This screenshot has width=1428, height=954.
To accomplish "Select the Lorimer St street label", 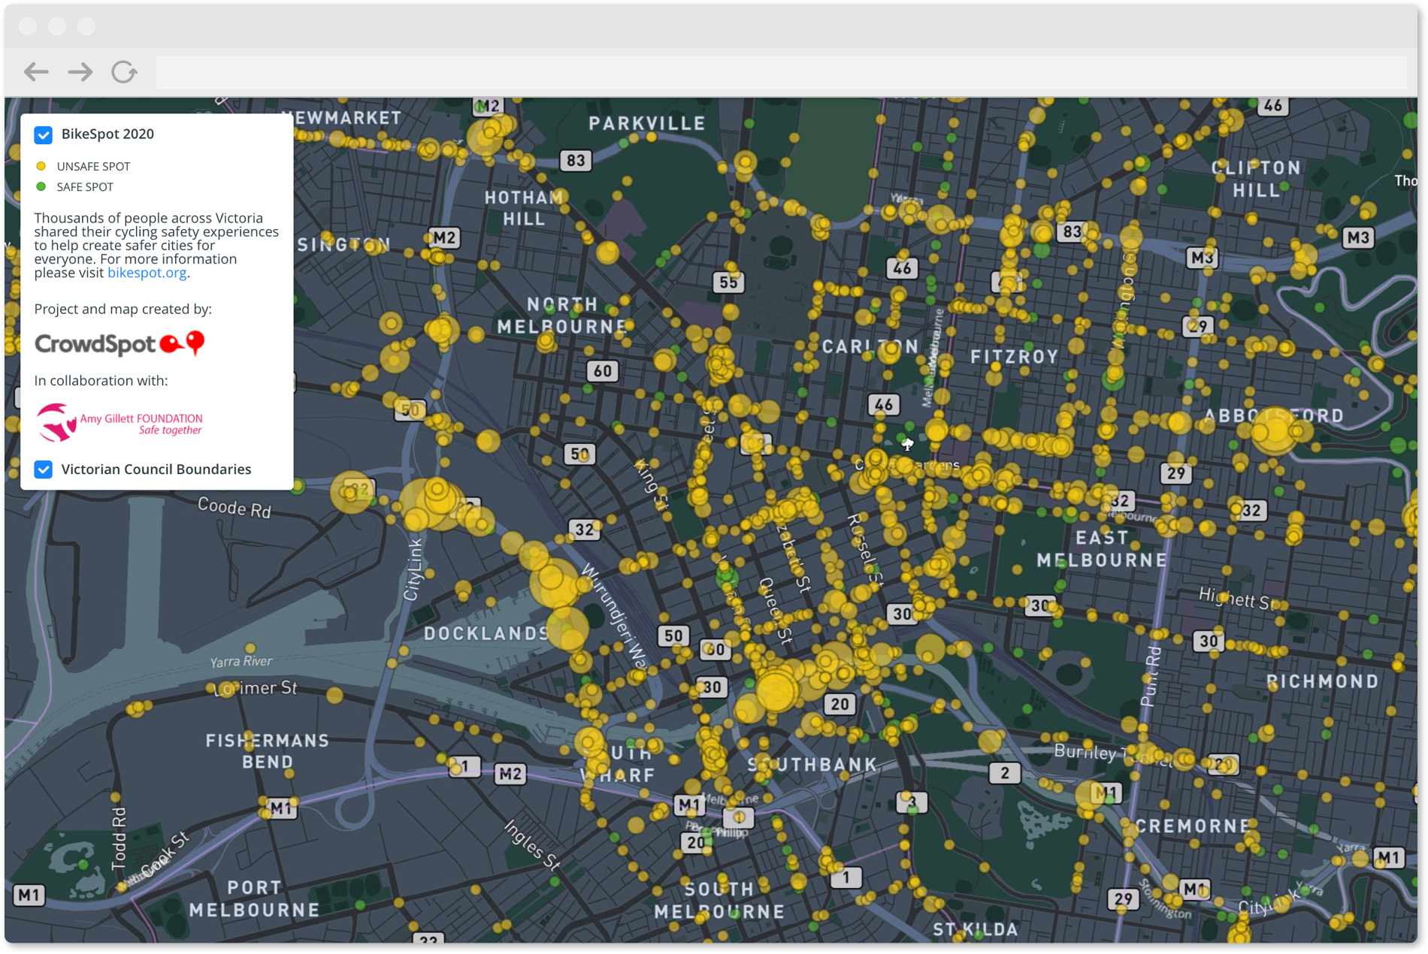I will pos(256,688).
